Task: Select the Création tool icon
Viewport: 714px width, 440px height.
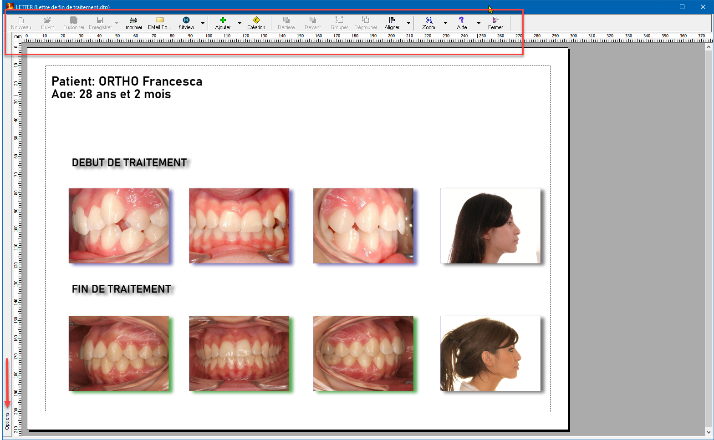Action: [x=256, y=20]
